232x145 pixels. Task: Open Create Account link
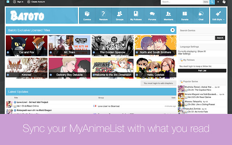[x=36, y=2]
